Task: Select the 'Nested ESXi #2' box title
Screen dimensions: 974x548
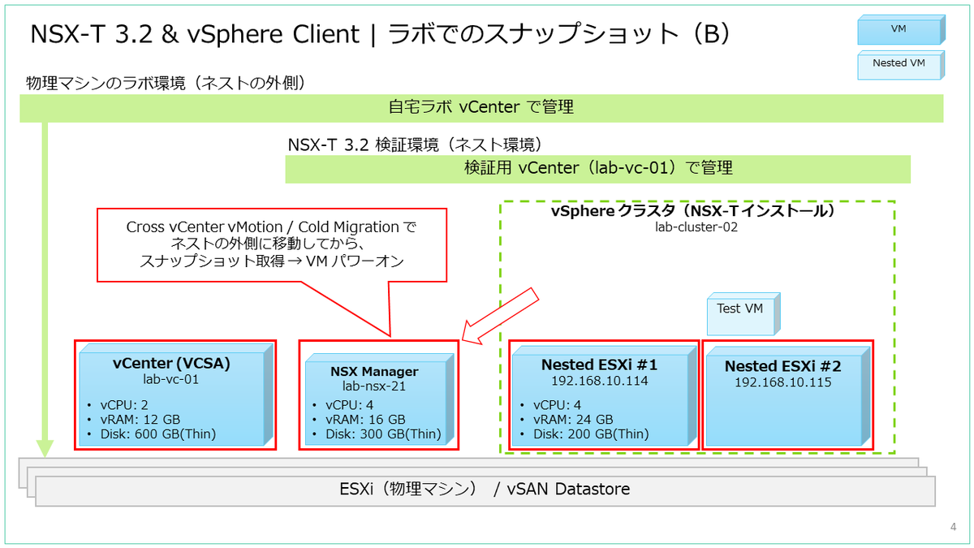Action: (x=782, y=366)
